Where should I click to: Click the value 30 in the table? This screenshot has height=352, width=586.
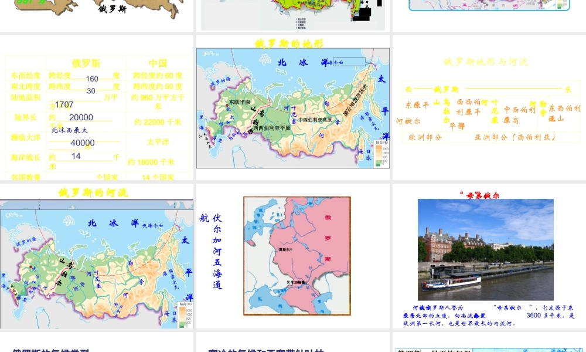pos(91,91)
